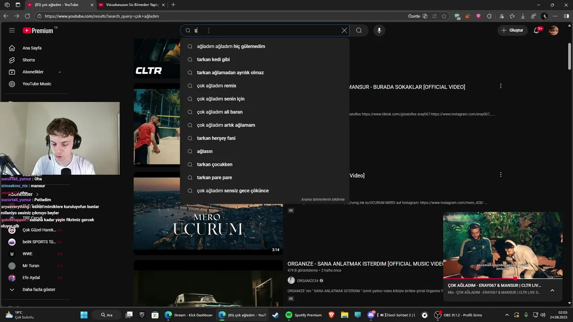Open the YouTube account avatar menu
The image size is (573, 322).
[x=554, y=30]
